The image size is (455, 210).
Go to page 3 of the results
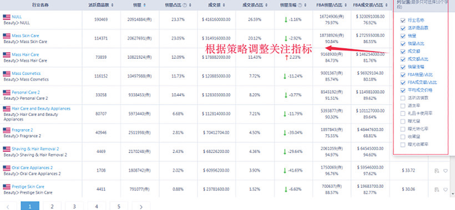pyautogui.click(x=74, y=206)
